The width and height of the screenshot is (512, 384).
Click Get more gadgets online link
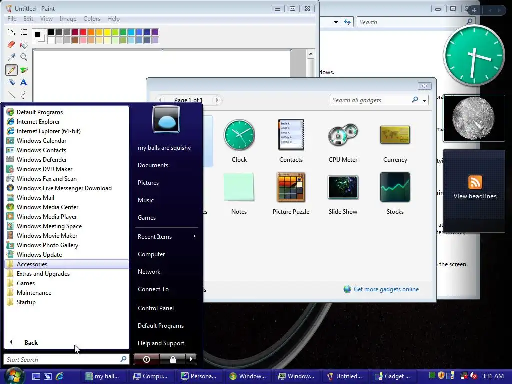pos(386,289)
